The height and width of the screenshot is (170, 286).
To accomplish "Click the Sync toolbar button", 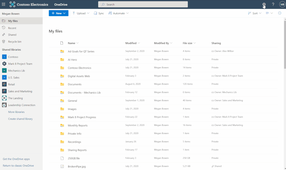I will pos(99,13).
